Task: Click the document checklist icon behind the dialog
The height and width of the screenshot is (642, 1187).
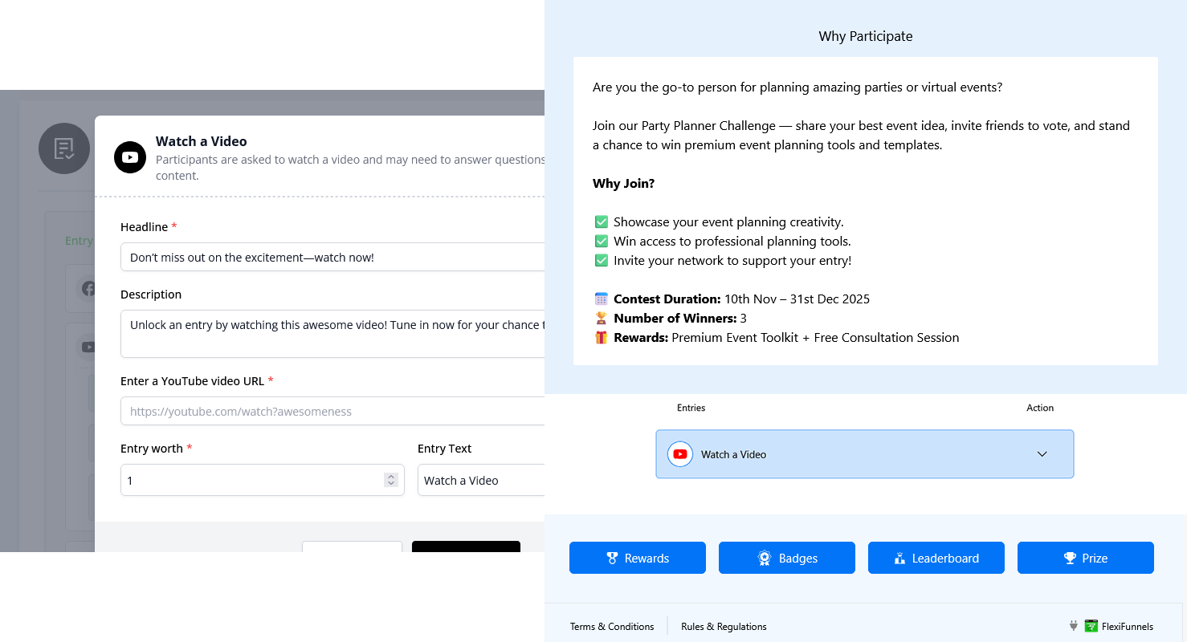Action: [x=64, y=148]
